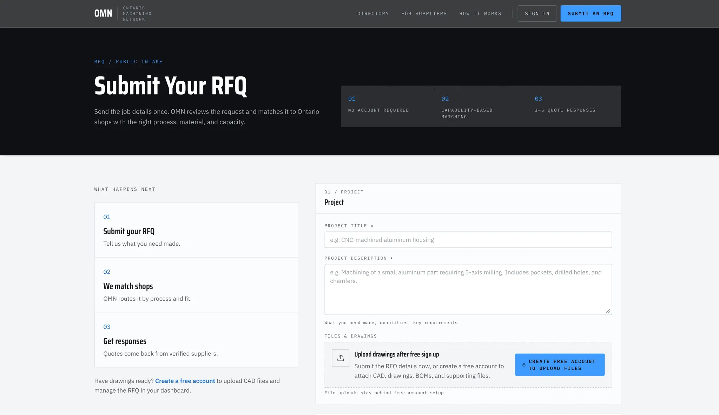Image resolution: width=719 pixels, height=415 pixels.
Task: Click the Ontario Machining Network text
Action: pos(137,14)
